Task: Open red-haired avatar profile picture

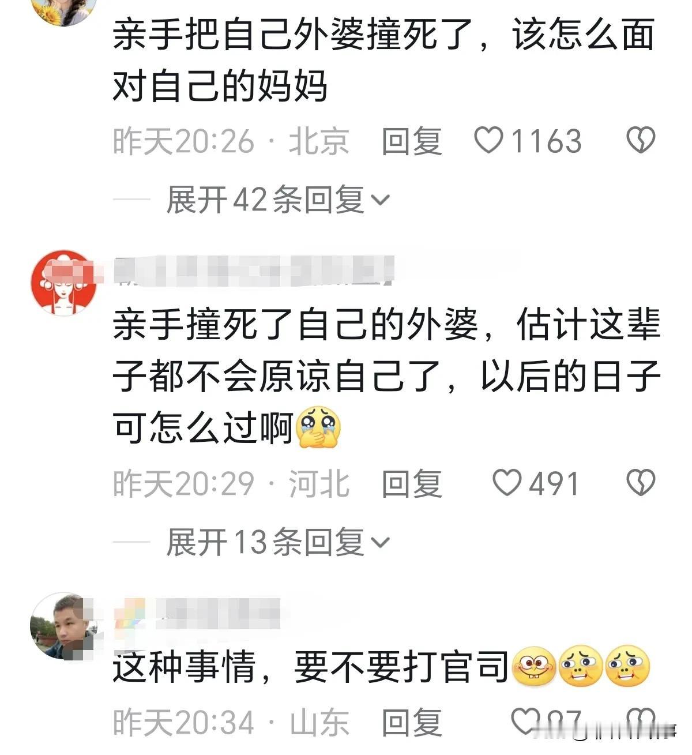Action: pyautogui.click(x=63, y=283)
